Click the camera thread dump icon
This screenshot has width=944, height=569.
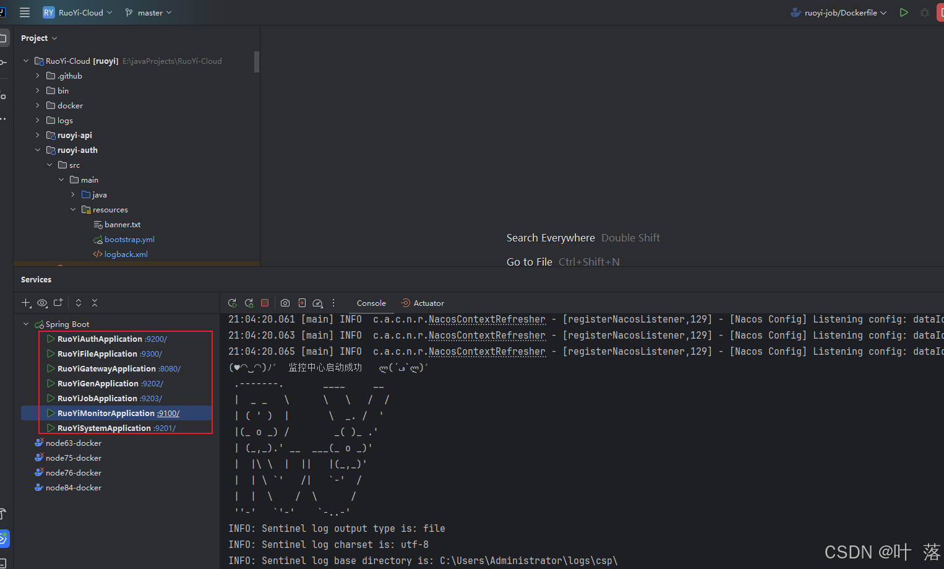pyautogui.click(x=285, y=303)
